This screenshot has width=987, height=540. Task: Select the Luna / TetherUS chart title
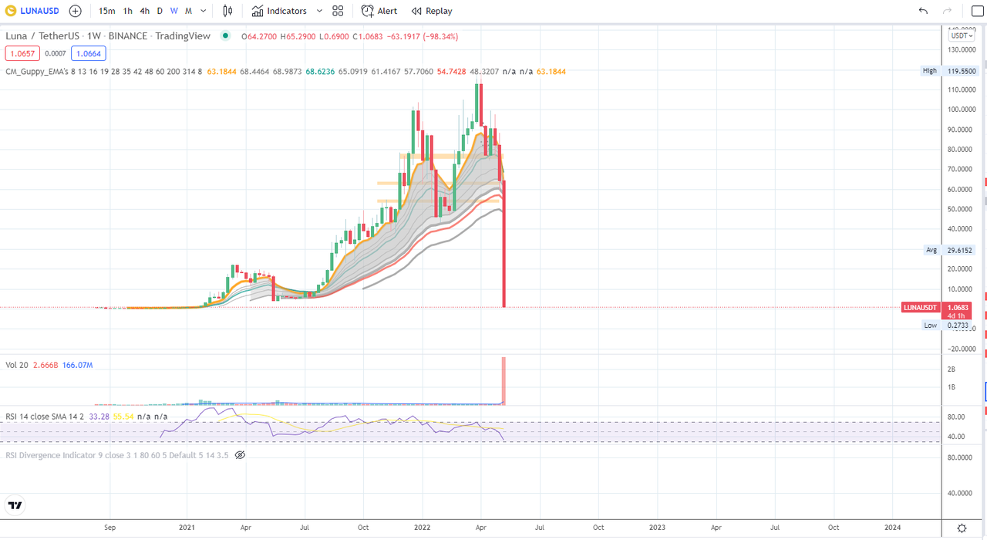[x=108, y=35]
